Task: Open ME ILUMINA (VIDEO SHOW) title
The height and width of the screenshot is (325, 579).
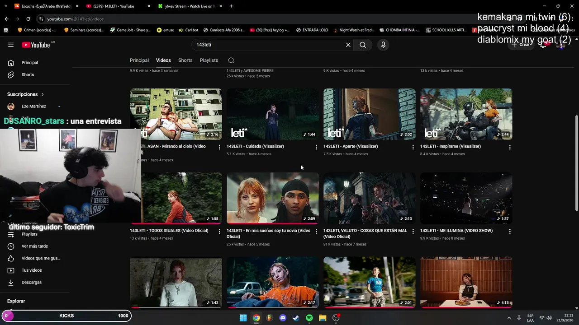Action: click(x=456, y=231)
